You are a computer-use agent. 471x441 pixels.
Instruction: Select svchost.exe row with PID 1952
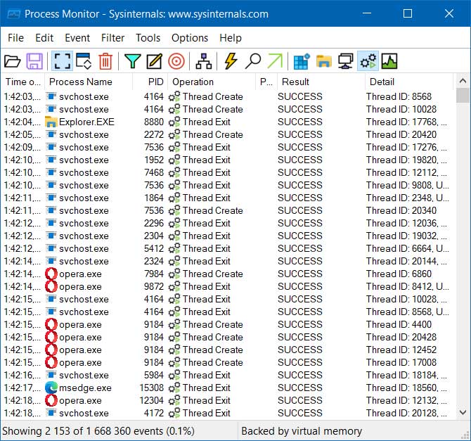pos(227,160)
